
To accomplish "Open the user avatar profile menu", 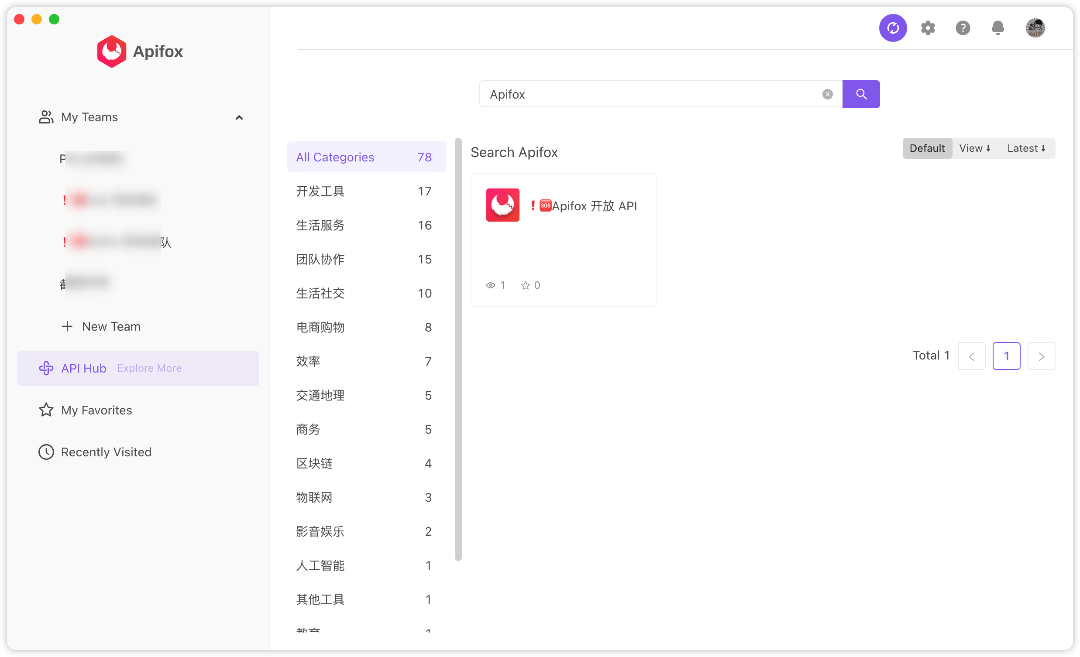I will coord(1035,28).
